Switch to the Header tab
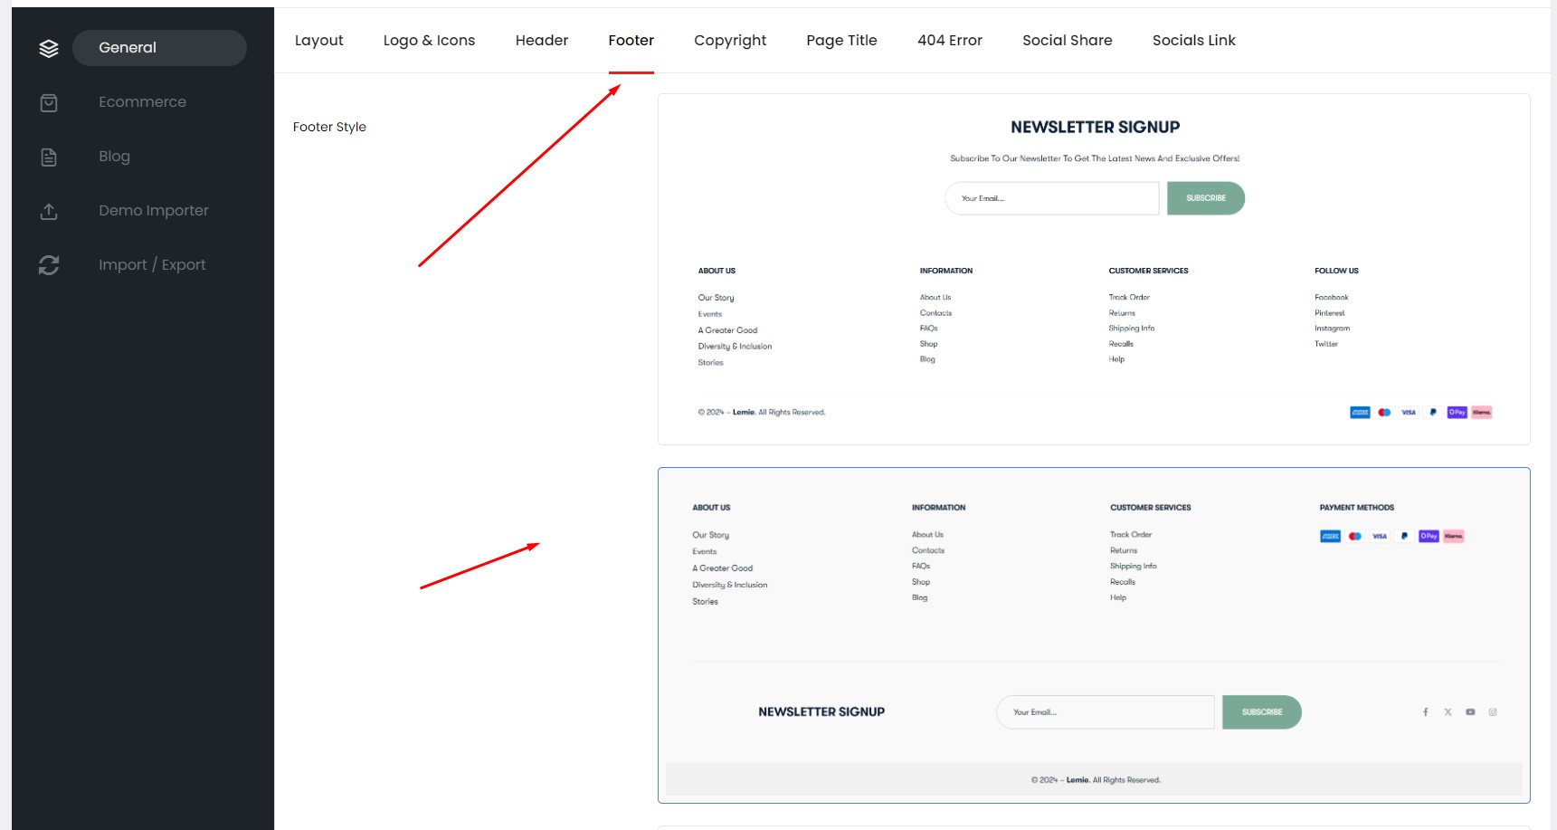The height and width of the screenshot is (830, 1557). [541, 41]
